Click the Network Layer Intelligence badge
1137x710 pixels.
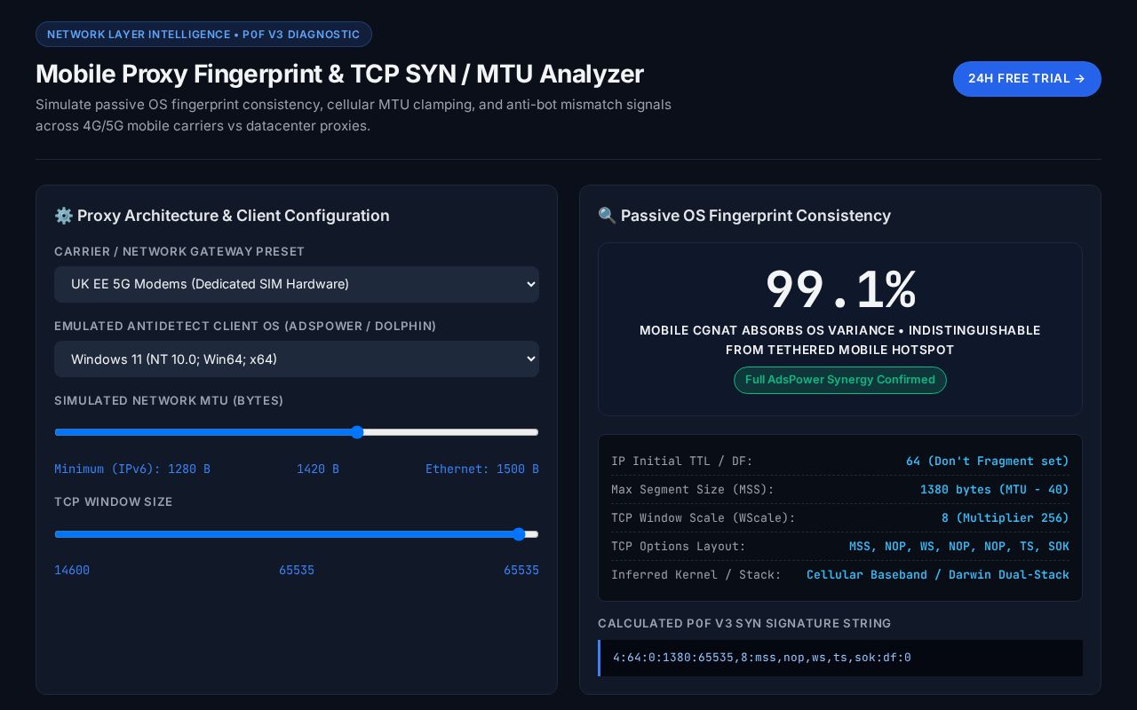click(x=203, y=34)
